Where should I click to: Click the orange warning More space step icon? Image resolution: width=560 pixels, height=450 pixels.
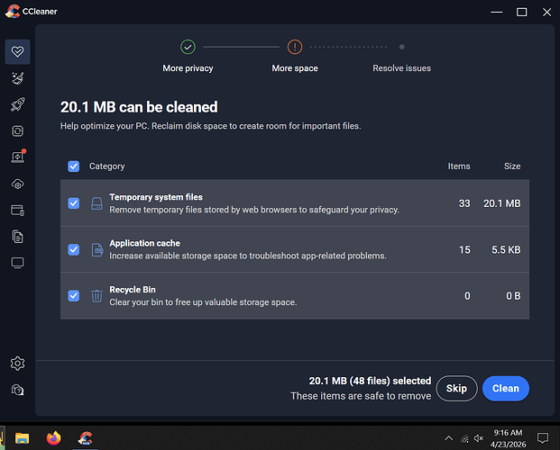[295, 47]
